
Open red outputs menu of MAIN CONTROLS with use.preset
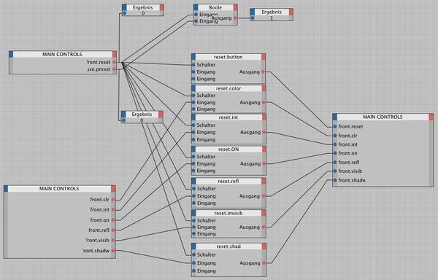115,54
